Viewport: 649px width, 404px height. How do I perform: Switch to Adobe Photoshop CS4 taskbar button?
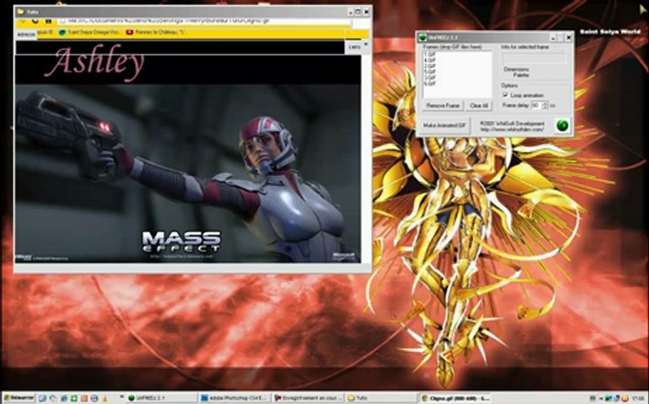tap(234, 398)
